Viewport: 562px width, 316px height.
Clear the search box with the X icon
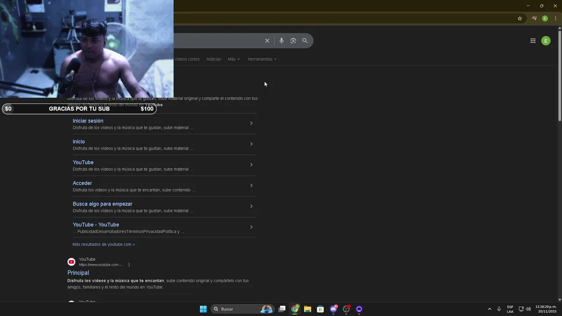pyautogui.click(x=267, y=41)
